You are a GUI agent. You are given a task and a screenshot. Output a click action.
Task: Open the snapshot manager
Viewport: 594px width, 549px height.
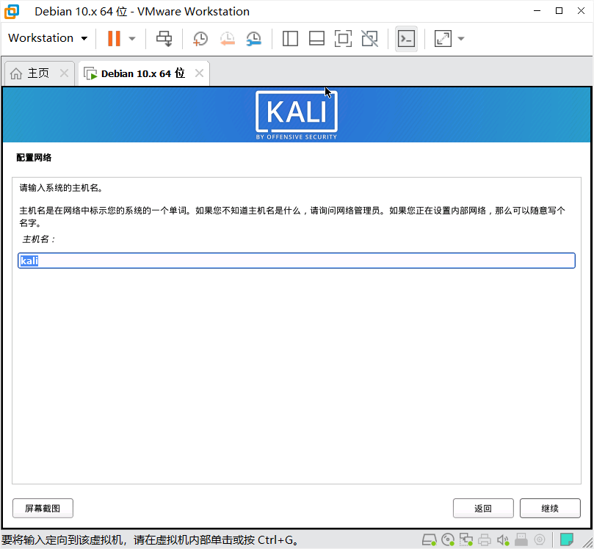click(254, 39)
